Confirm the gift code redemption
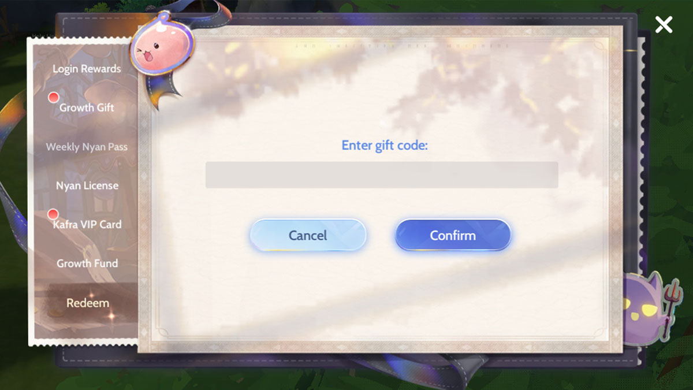The image size is (693, 390). (453, 235)
